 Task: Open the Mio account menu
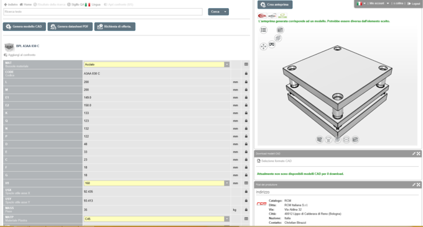(x=379, y=4)
